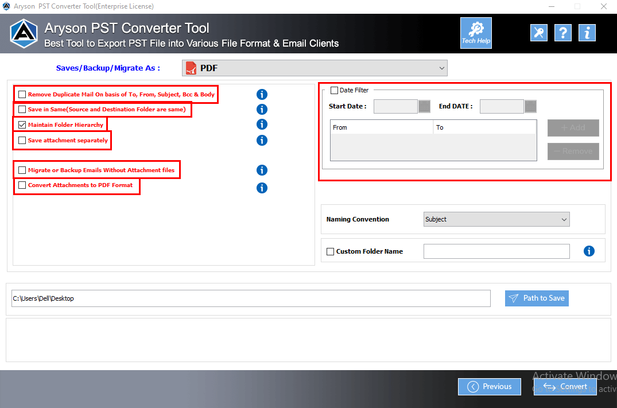Open the help question mark icon
This screenshot has width=617, height=408.
tap(562, 33)
